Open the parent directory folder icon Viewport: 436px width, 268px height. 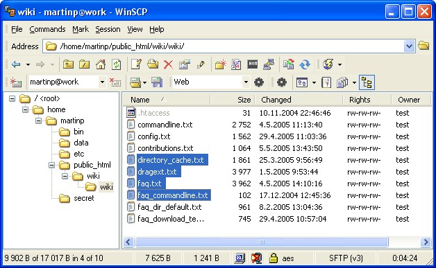pyautogui.click(x=68, y=64)
